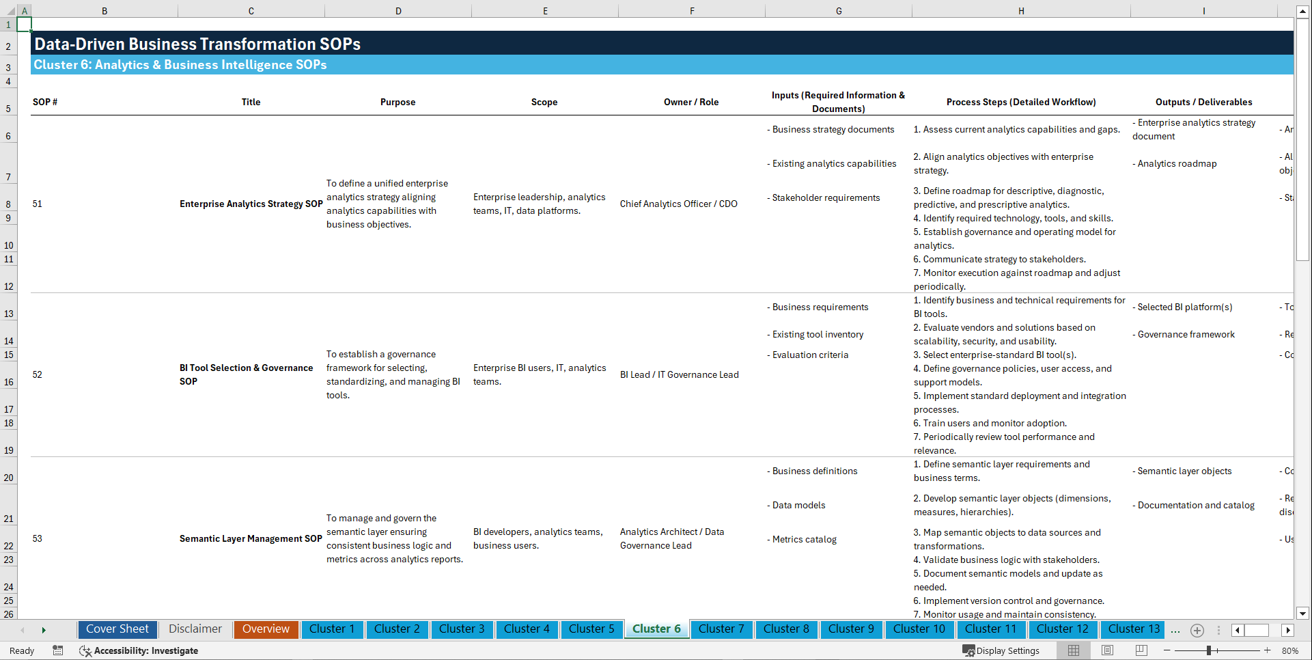This screenshot has width=1312, height=660.
Task: Click the next-sheet navigation arrow
Action: coord(44,629)
